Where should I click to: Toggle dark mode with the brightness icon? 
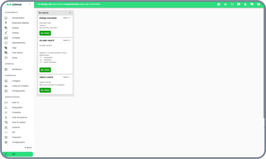click(219, 4)
